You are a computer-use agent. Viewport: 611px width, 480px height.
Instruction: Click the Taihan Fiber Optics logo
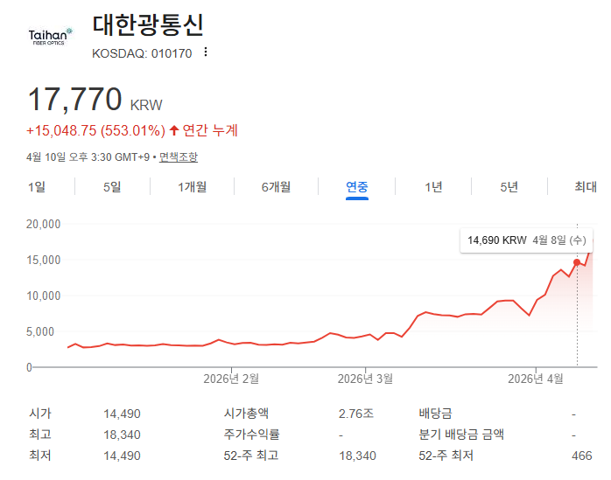click(50, 36)
